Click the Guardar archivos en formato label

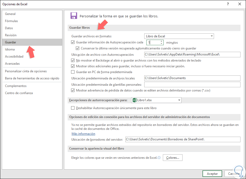click(x=92, y=36)
